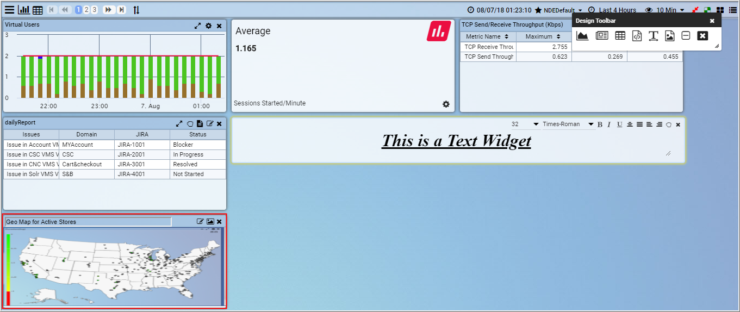Add a graph widget from Design Toolbar
This screenshot has width=740, height=312.
582,36
